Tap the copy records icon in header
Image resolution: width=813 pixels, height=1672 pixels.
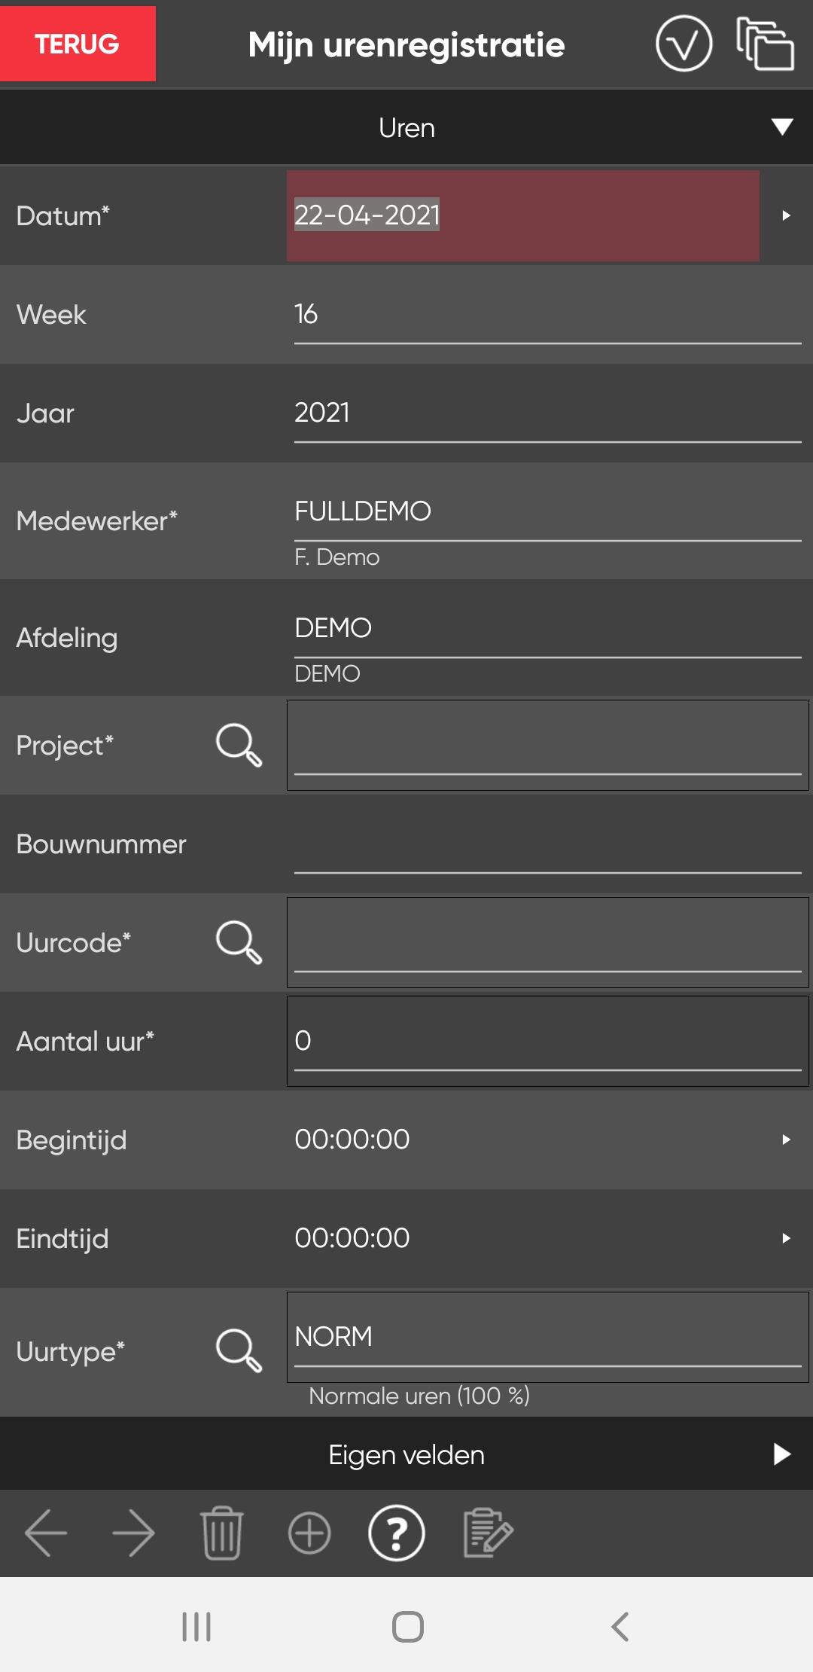click(765, 44)
